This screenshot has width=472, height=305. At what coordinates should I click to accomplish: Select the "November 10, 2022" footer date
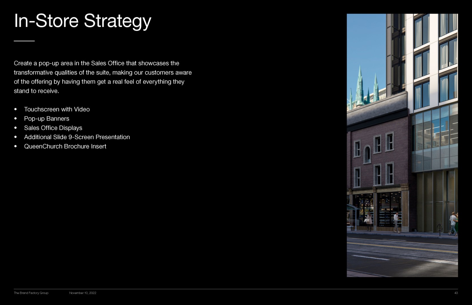(83, 293)
